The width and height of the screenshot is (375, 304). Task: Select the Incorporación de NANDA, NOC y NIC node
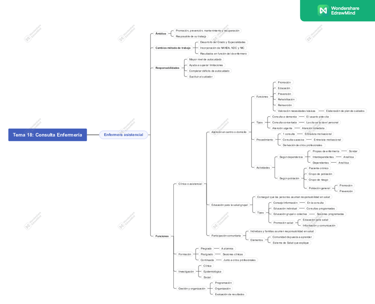point(222,48)
